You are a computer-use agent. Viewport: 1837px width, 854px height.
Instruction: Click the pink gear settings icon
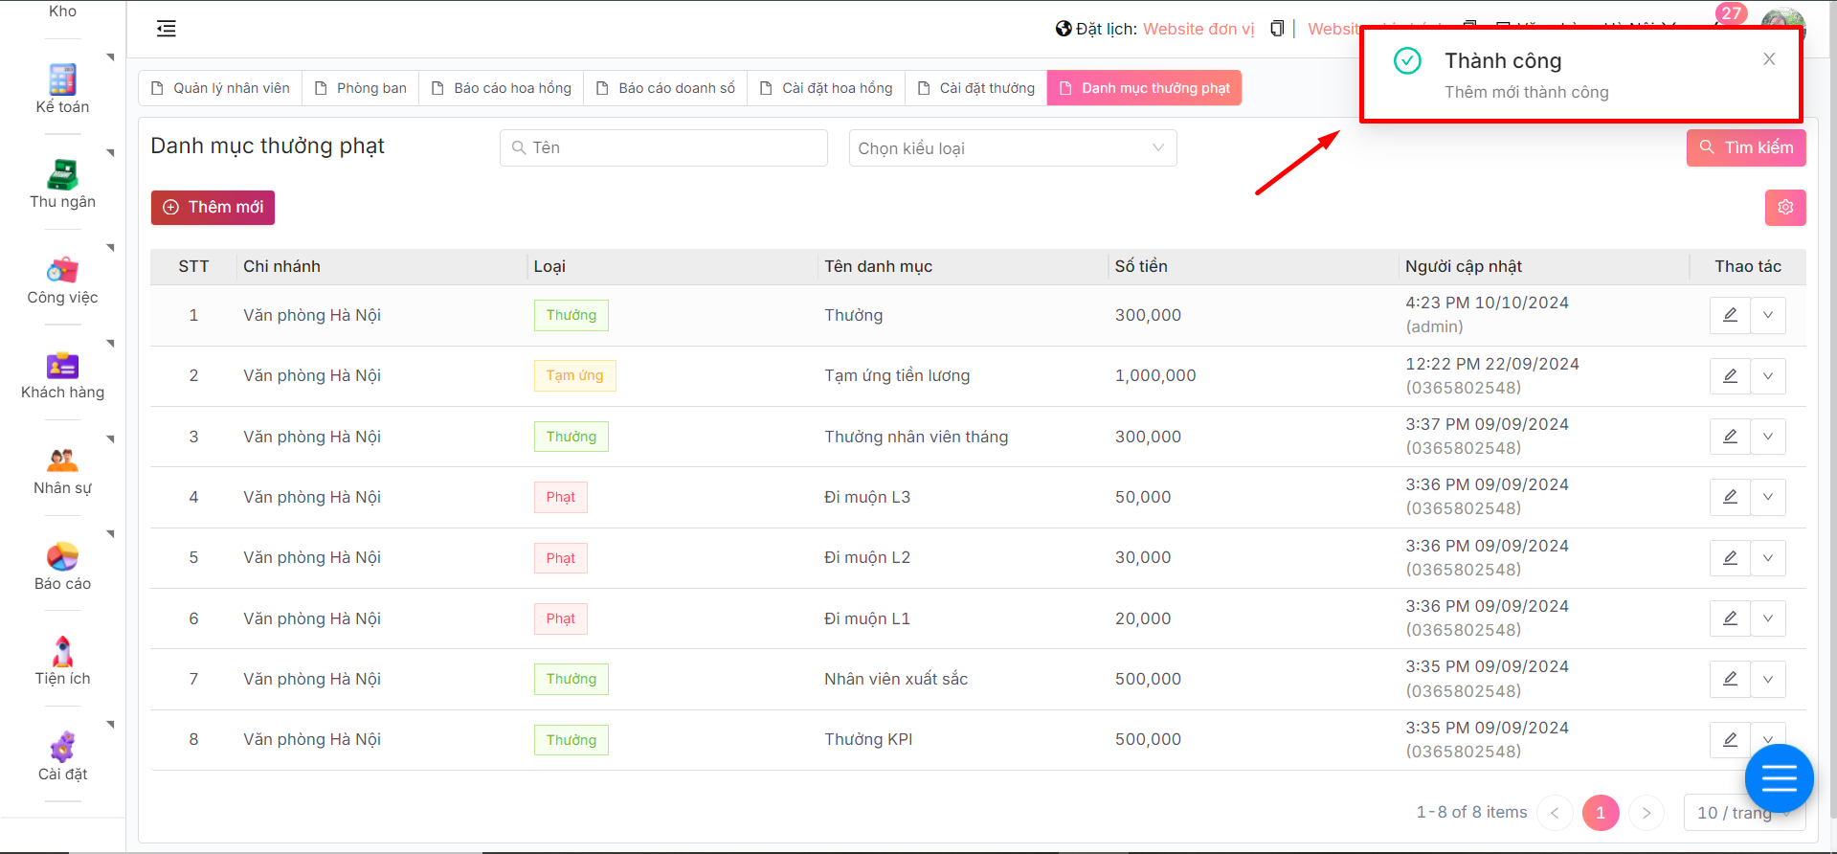coord(1784,208)
